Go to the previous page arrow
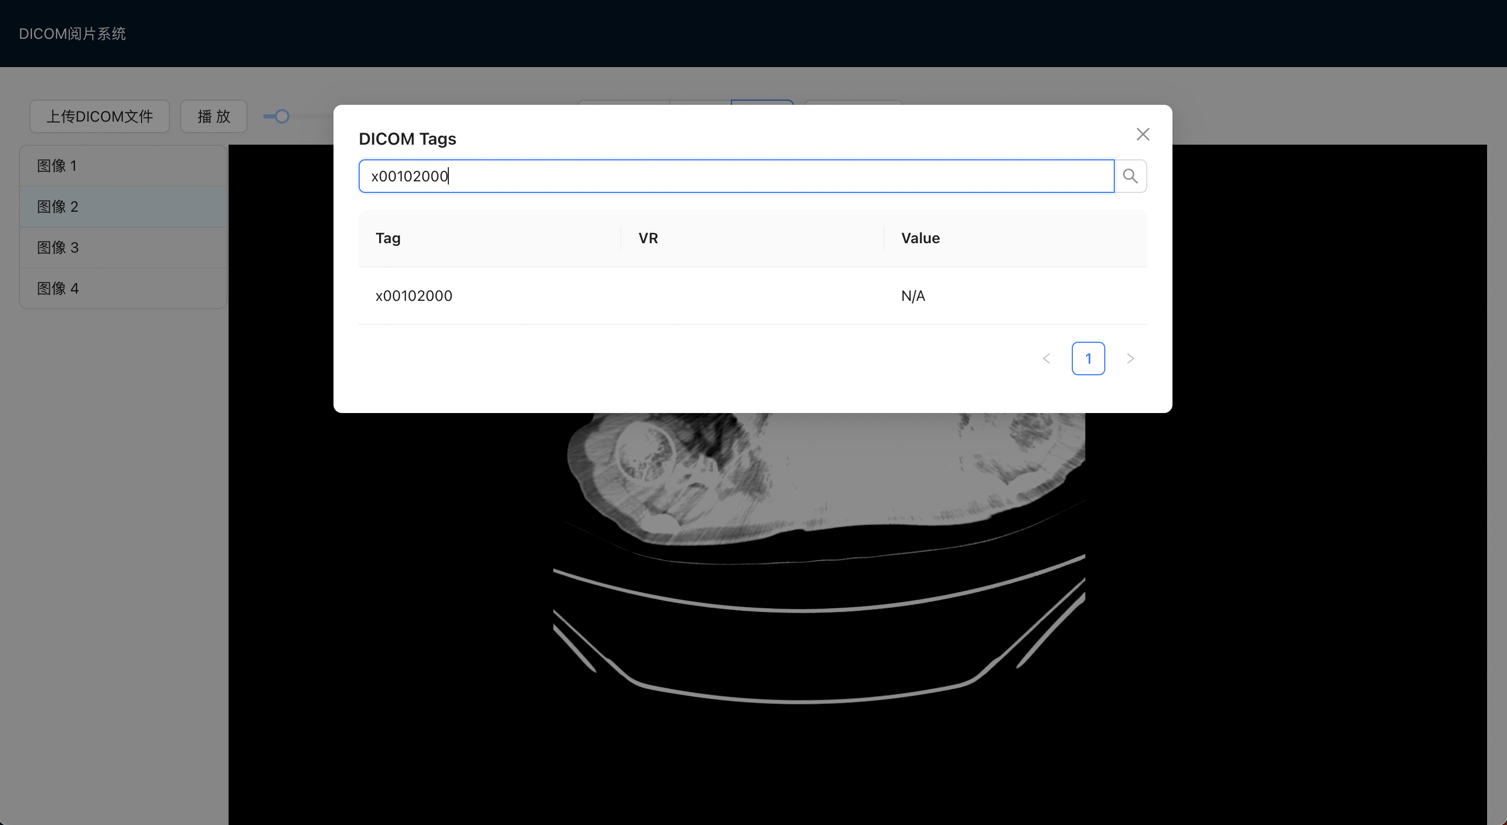 tap(1046, 359)
